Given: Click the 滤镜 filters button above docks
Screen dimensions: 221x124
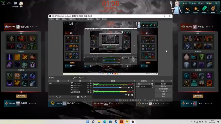Looking at the screenshot, I should (x=81, y=78).
